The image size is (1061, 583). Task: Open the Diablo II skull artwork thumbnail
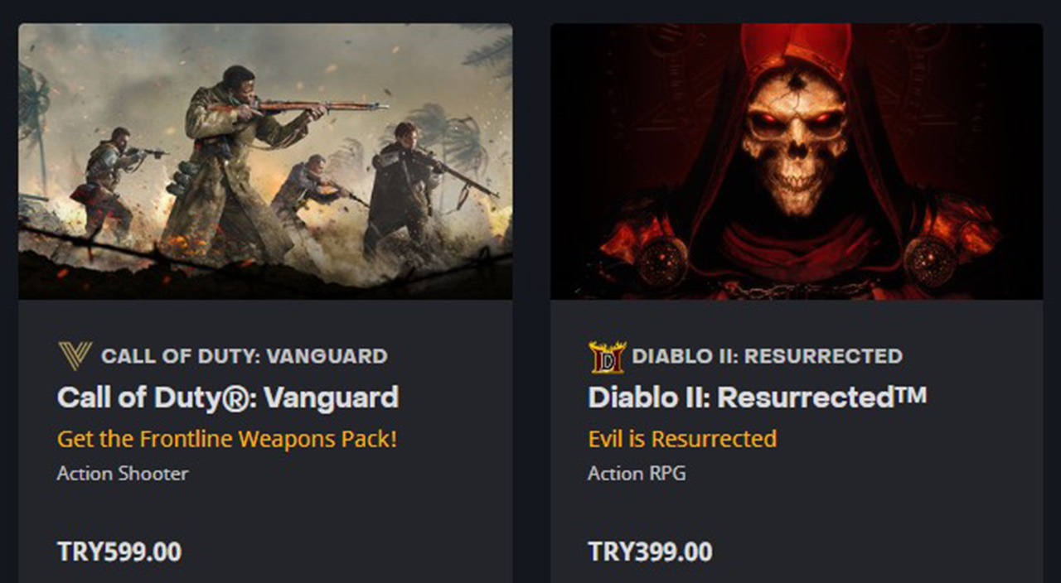click(x=797, y=161)
